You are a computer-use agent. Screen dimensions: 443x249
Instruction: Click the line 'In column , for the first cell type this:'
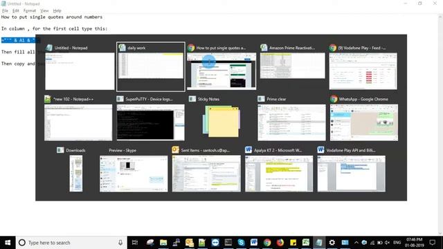[54, 28]
